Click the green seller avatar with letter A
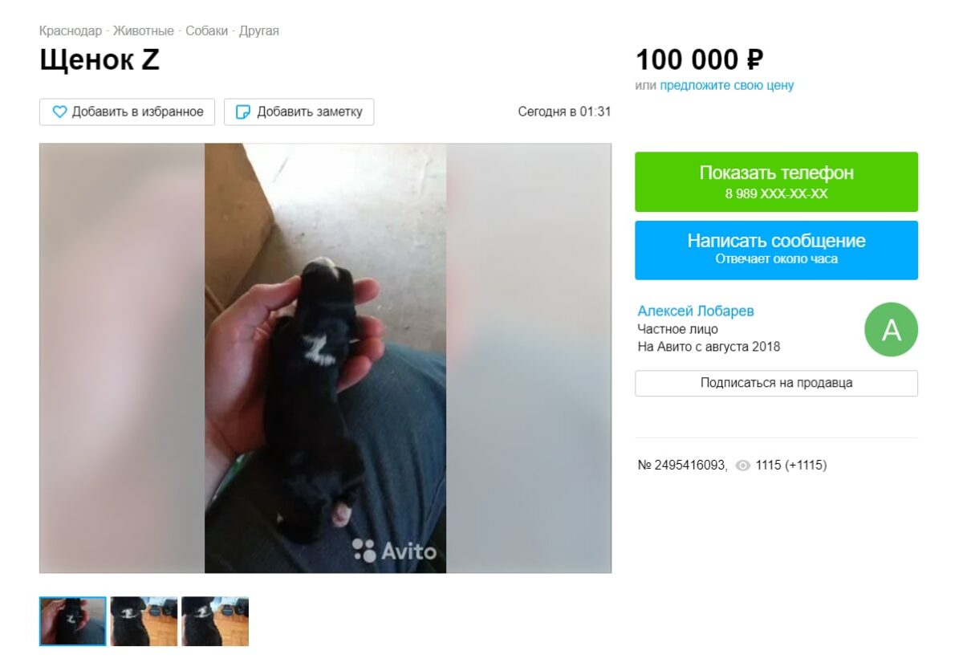 click(891, 329)
